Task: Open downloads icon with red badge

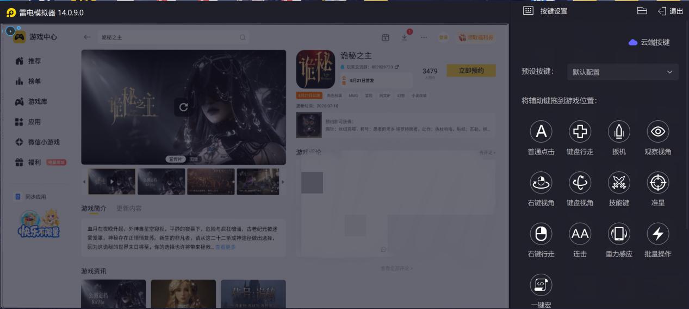Action: pos(405,37)
